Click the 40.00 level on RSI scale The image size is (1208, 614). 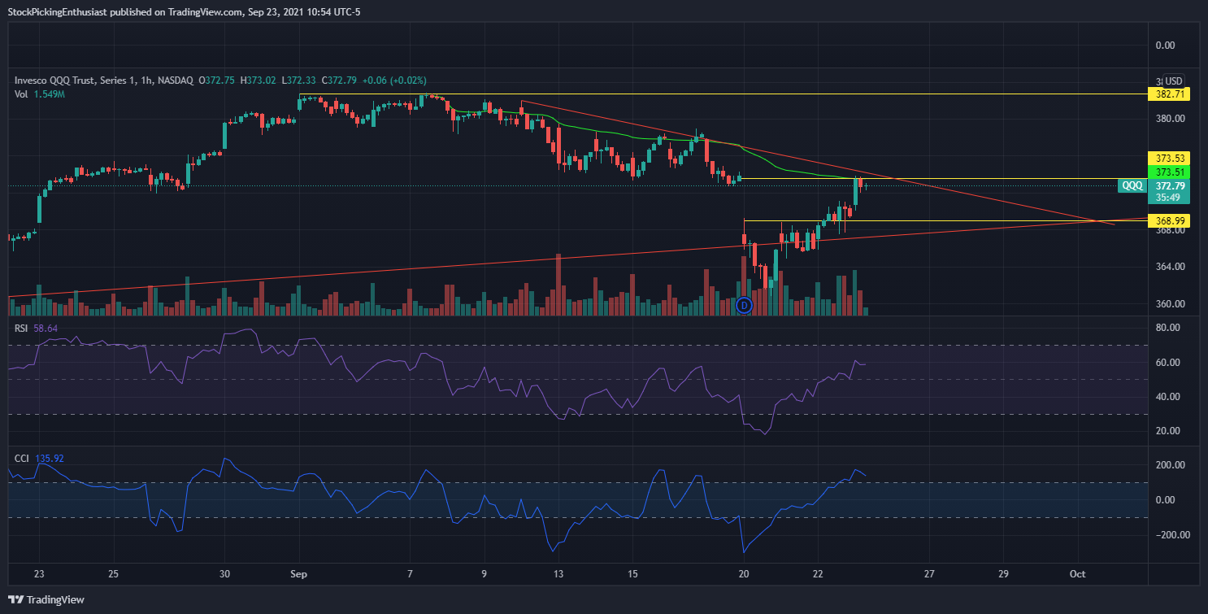(1168, 397)
